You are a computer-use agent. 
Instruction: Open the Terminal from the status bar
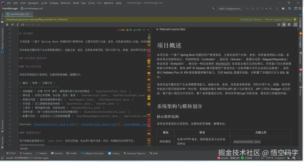pos(57,153)
